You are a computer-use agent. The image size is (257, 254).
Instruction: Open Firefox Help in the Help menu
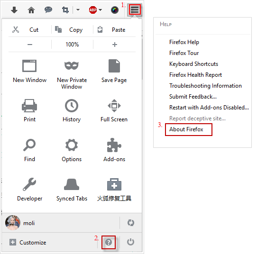click(x=184, y=42)
